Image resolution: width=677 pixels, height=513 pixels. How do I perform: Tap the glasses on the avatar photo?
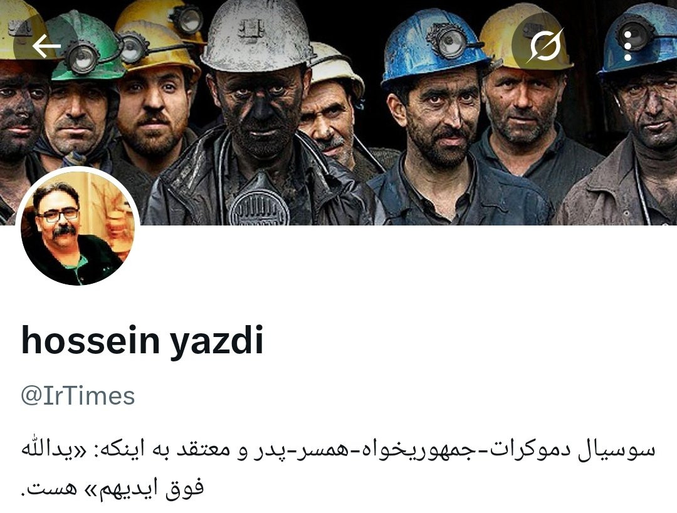[x=58, y=214]
